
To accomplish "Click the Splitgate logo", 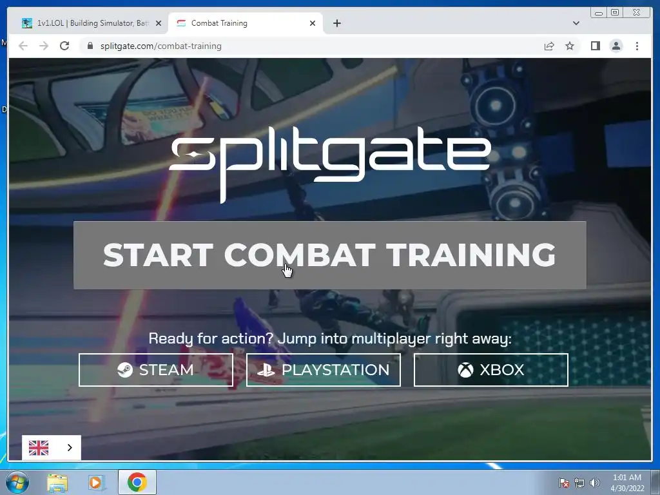I will click(330, 164).
